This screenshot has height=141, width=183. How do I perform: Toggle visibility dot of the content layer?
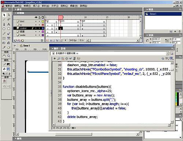coord(36,28)
